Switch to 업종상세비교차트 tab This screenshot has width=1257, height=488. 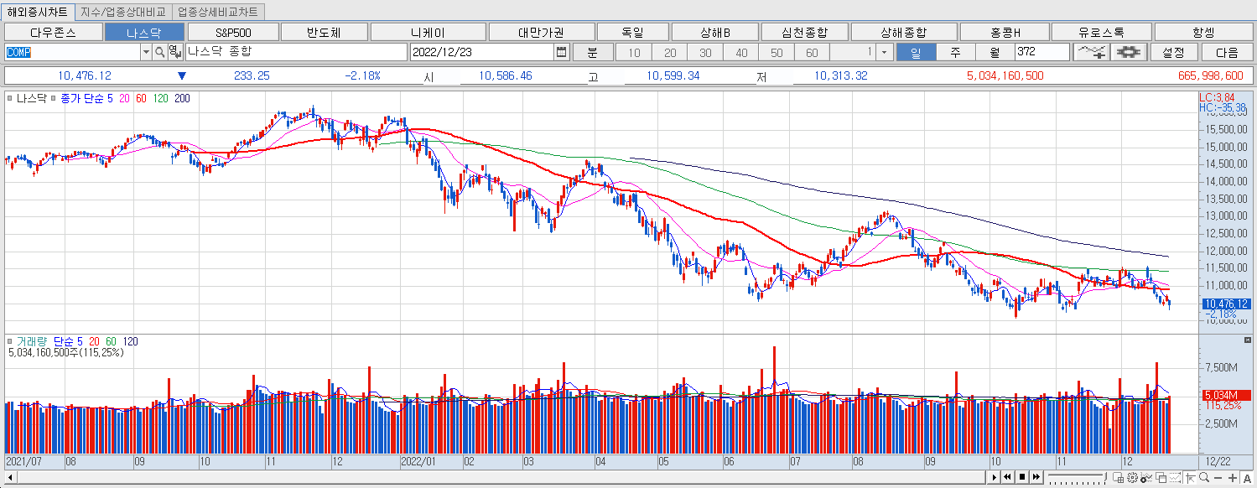218,12
